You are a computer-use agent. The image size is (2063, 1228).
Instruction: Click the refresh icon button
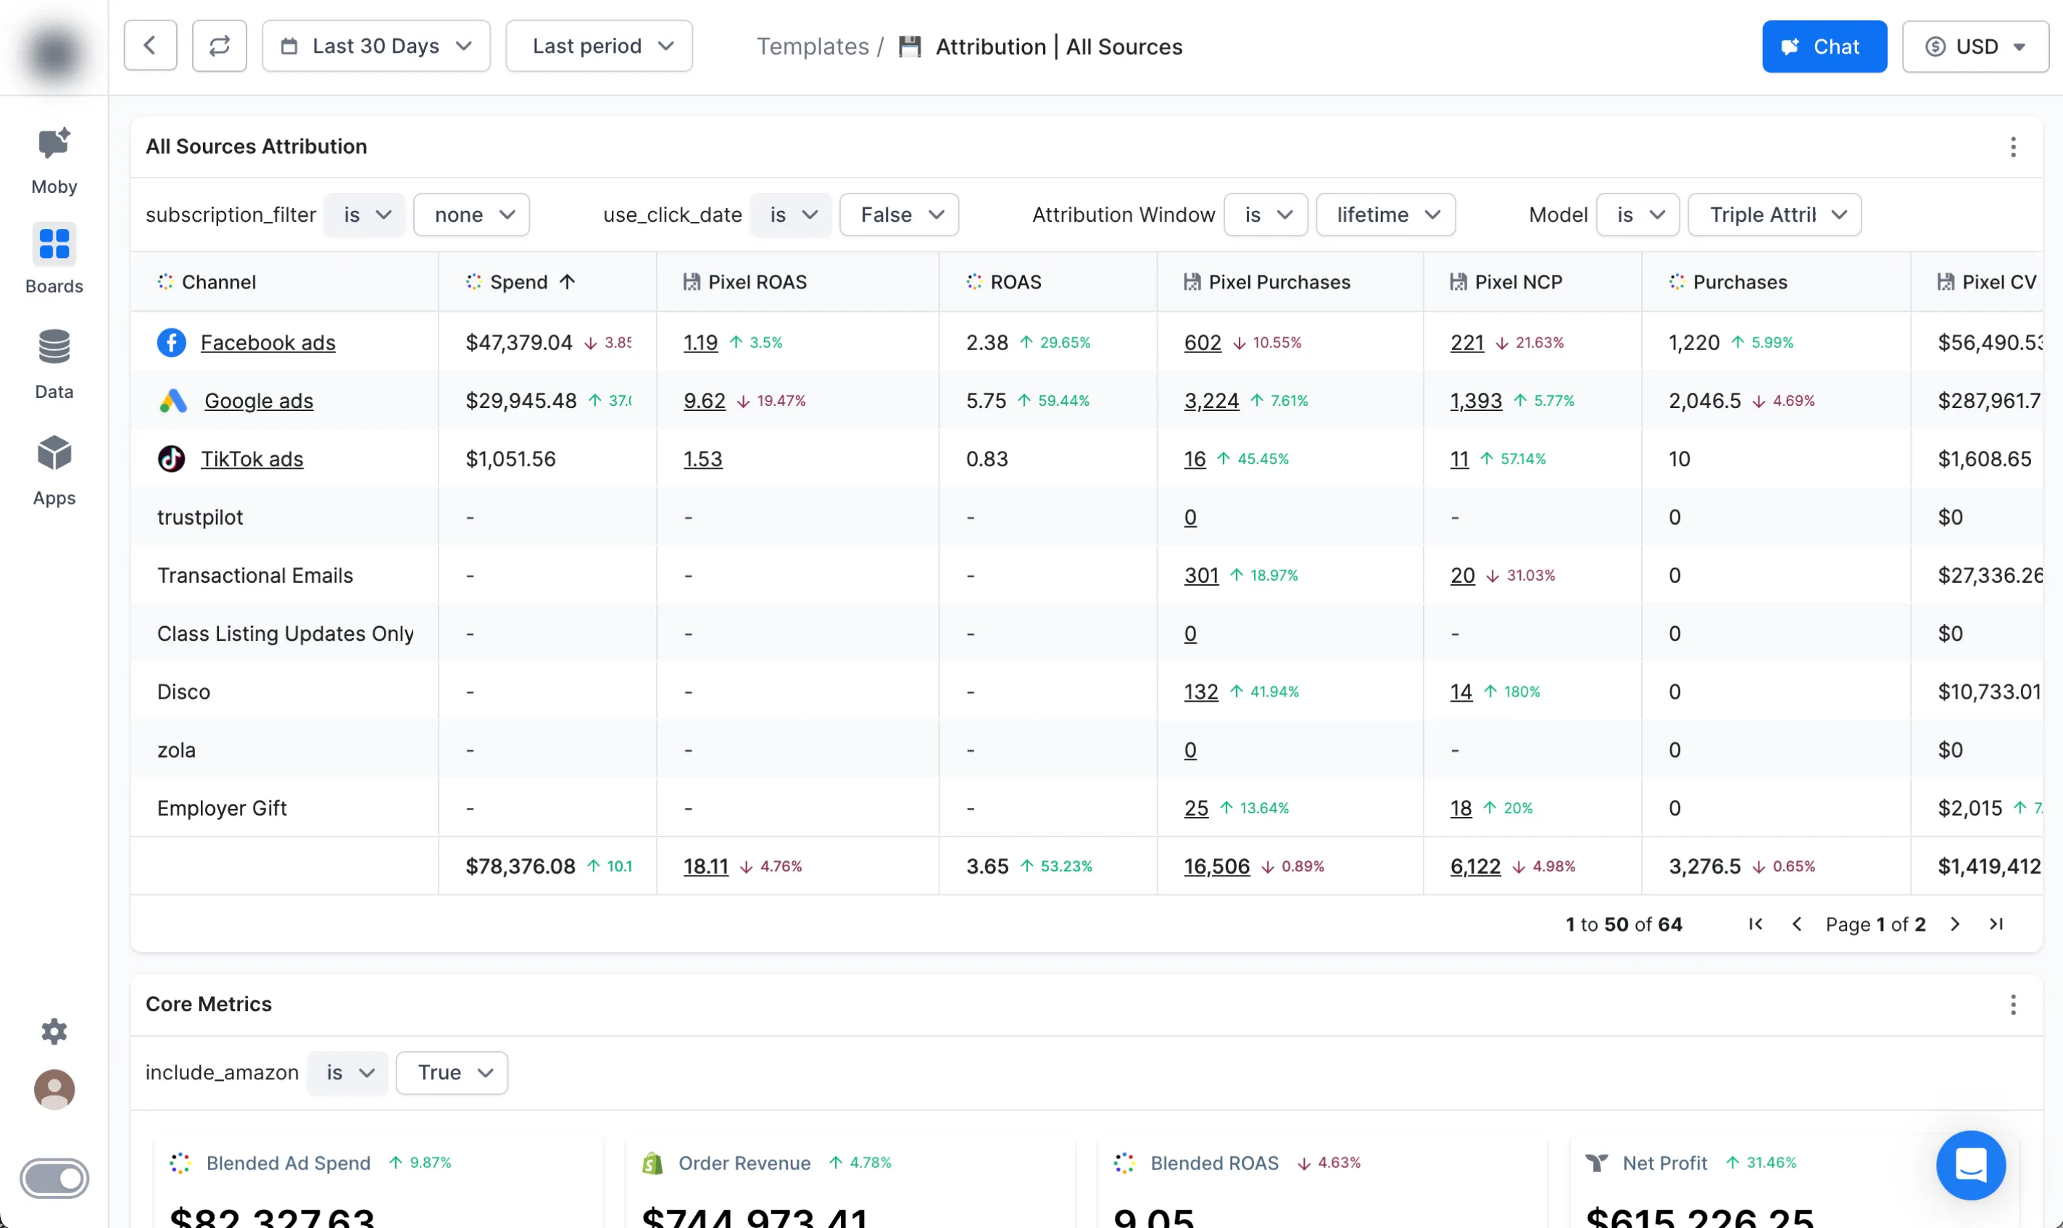point(219,46)
